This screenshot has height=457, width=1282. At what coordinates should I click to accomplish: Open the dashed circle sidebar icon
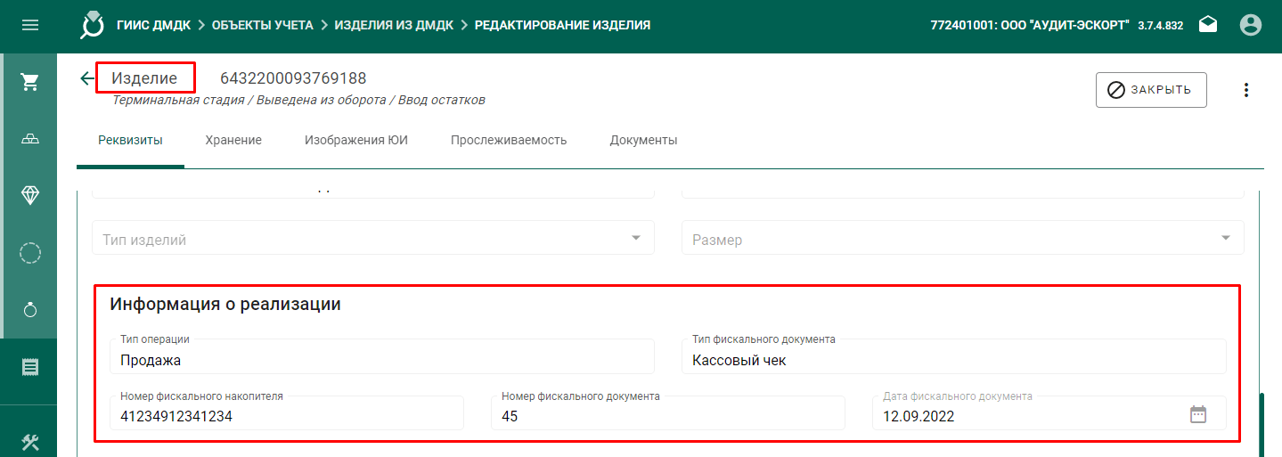point(29,253)
